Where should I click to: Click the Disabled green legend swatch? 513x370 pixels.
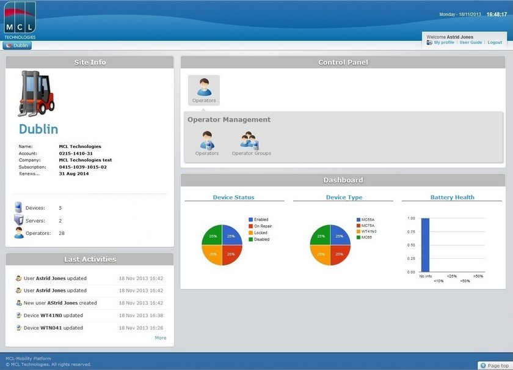point(250,239)
